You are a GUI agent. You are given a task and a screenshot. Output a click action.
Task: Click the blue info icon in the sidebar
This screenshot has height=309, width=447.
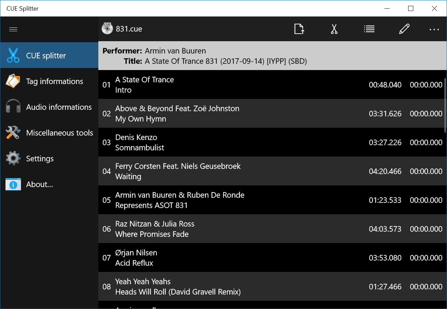coord(13,184)
